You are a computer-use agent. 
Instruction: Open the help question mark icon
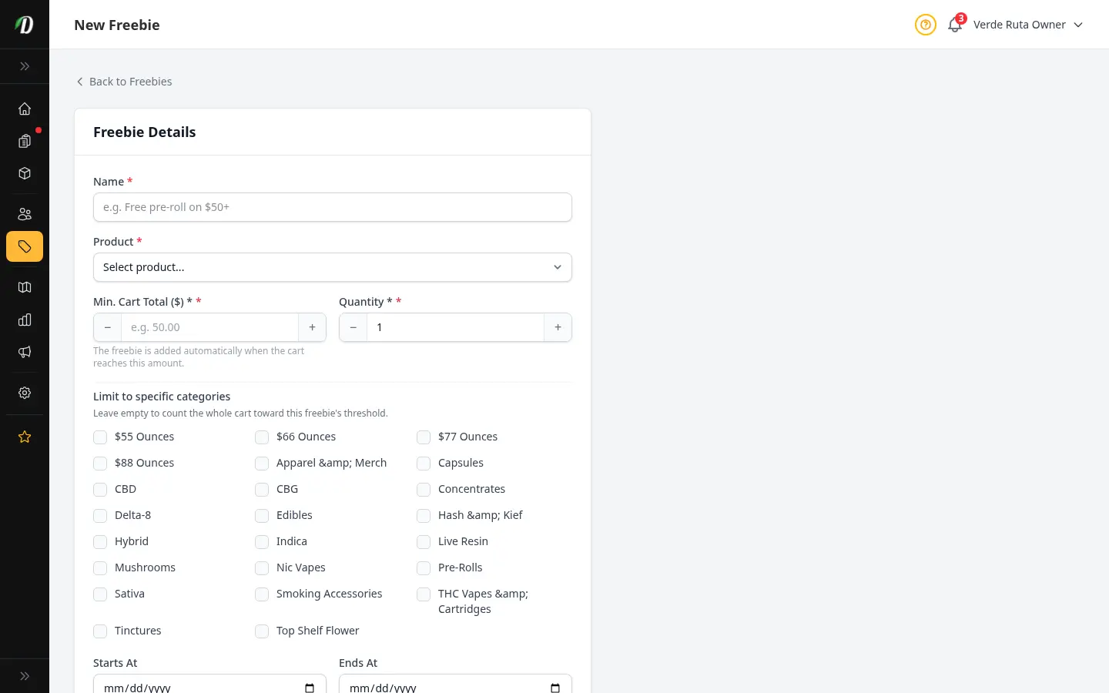pos(925,25)
